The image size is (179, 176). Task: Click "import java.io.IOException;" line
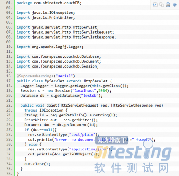46,13
